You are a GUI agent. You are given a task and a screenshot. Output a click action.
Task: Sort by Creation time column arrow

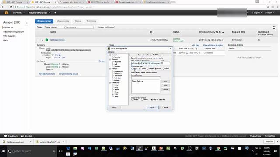223,32
